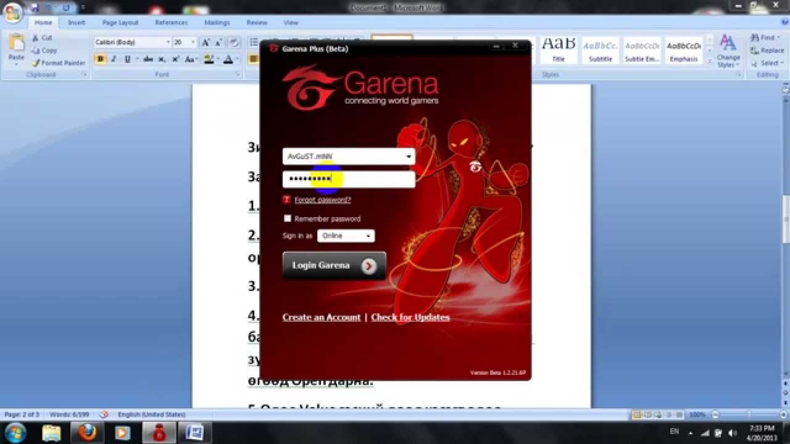Click the Garena password field

pos(349,179)
